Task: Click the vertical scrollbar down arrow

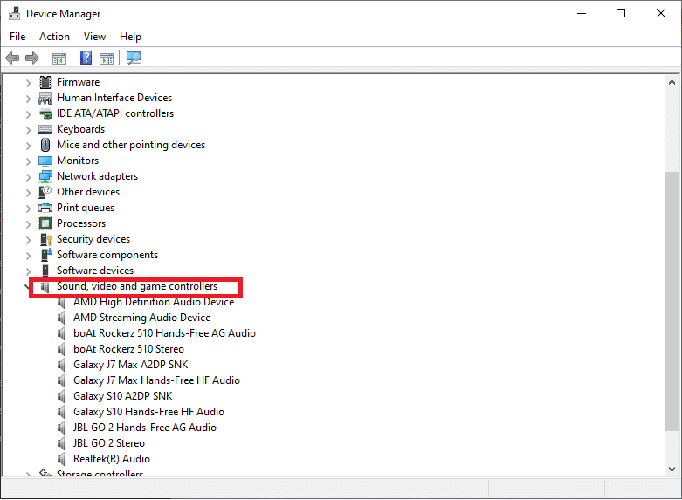Action: [672, 469]
